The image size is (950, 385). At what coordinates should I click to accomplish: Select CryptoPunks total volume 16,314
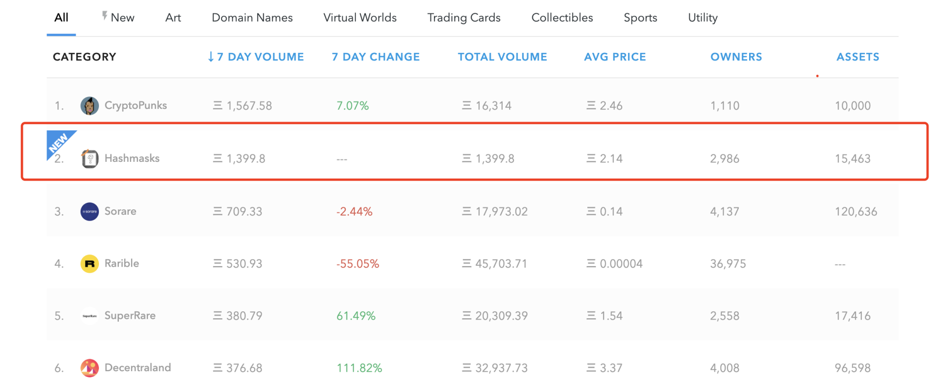point(487,106)
